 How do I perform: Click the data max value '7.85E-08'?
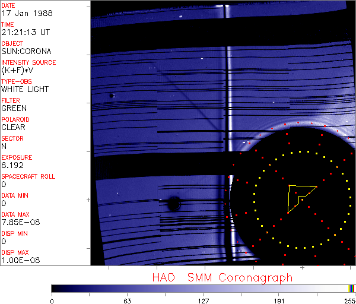pyautogui.click(x=21, y=222)
